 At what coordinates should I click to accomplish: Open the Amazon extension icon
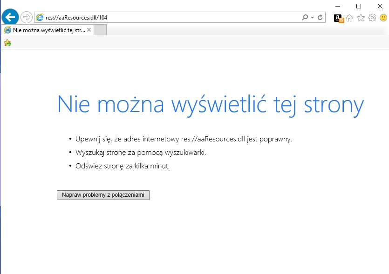tap(339, 18)
